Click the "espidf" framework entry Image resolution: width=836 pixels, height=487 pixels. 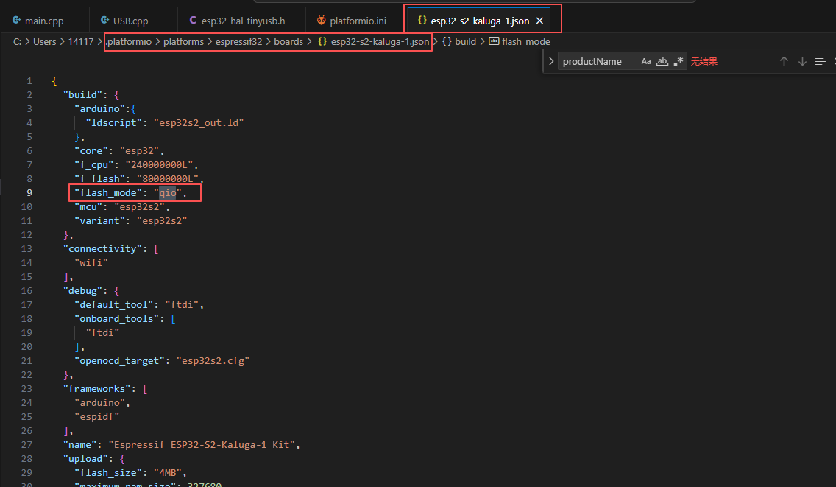click(97, 416)
